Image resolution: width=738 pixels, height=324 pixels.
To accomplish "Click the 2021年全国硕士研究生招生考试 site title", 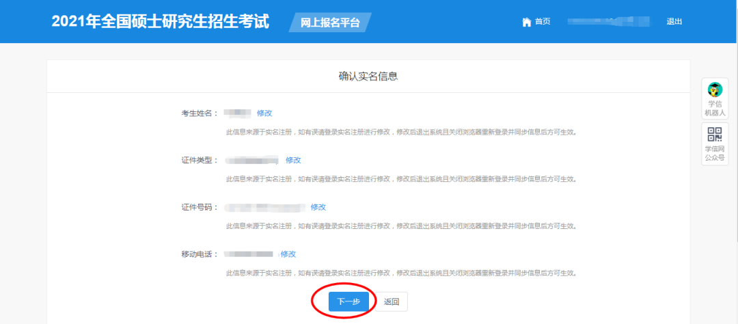I will [161, 22].
